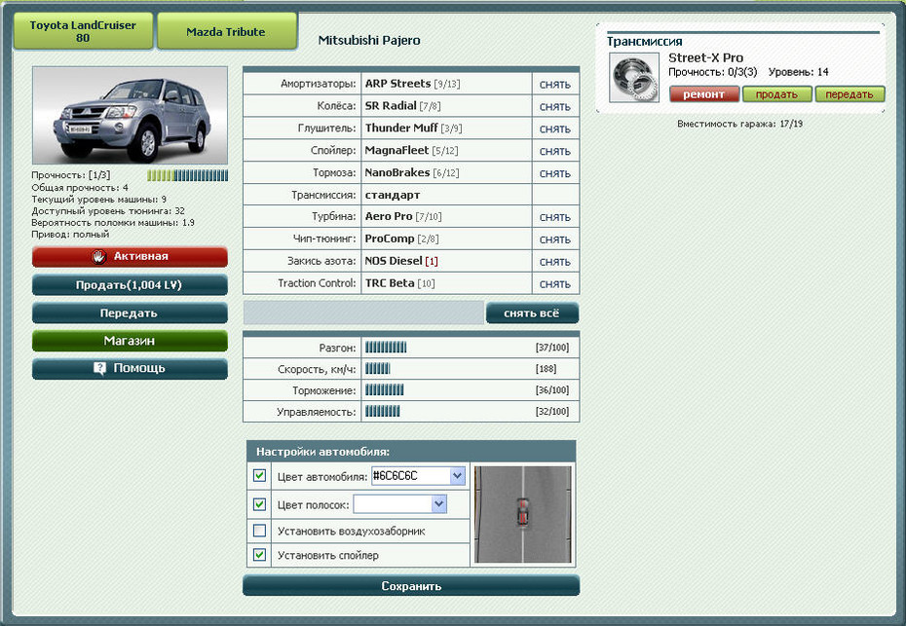The width and height of the screenshot is (906, 626).
Task: Toggle the Цвет автомобиля checkbox
Action: [x=259, y=475]
